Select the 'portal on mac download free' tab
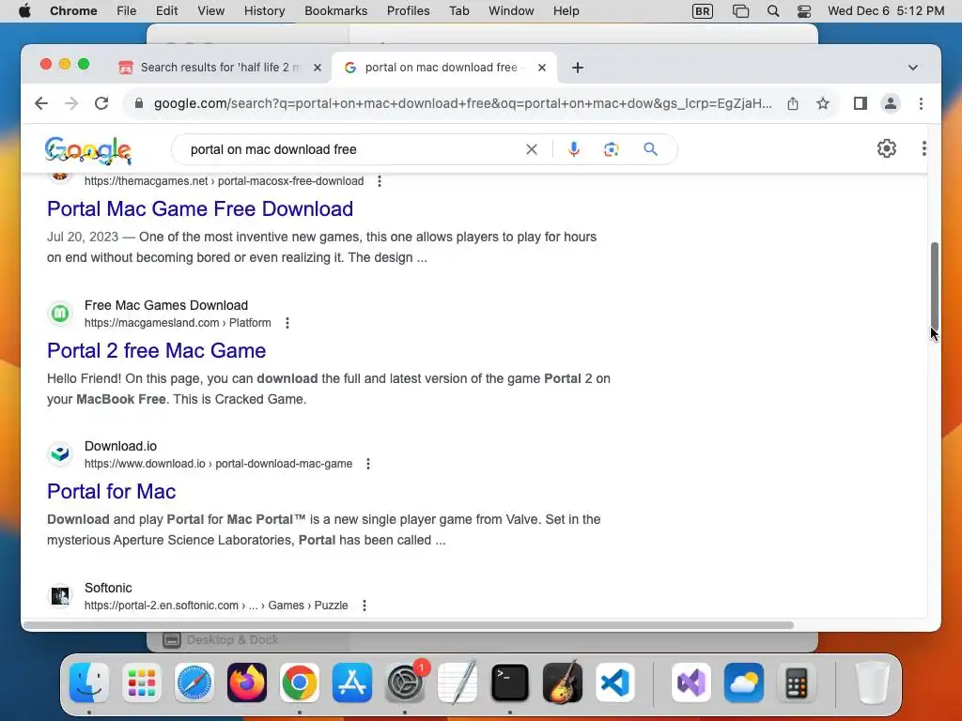This screenshot has width=962, height=721. pyautogui.click(x=444, y=68)
